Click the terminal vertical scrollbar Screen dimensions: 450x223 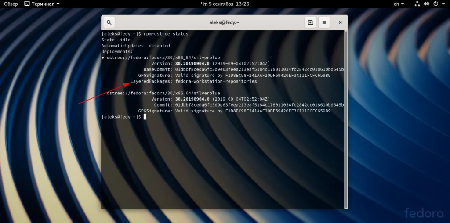[346, 119]
